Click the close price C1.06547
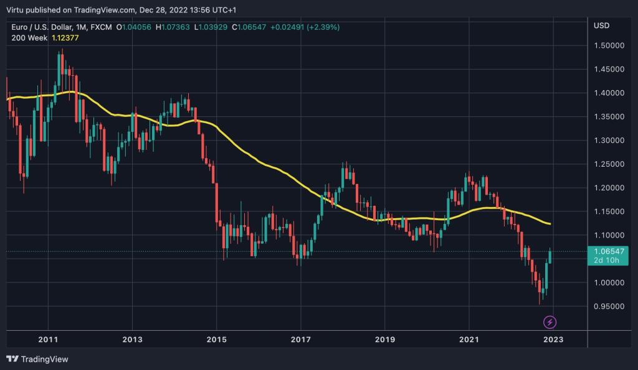This screenshot has height=370, width=638. [x=249, y=27]
